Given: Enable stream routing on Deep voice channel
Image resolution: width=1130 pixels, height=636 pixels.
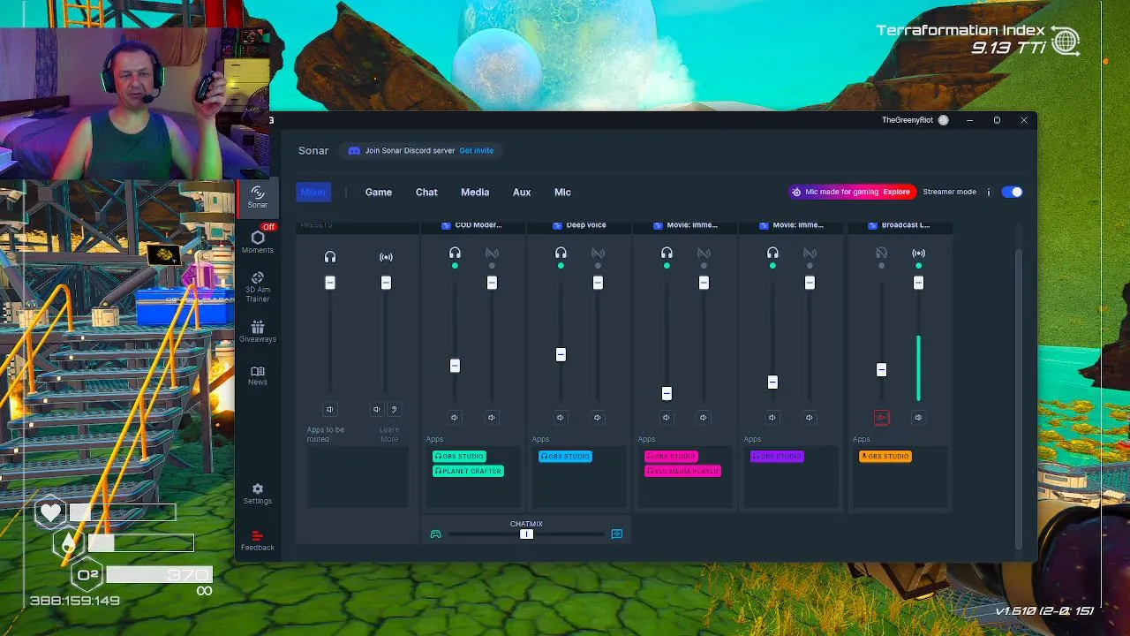Looking at the screenshot, I should pos(598,254).
